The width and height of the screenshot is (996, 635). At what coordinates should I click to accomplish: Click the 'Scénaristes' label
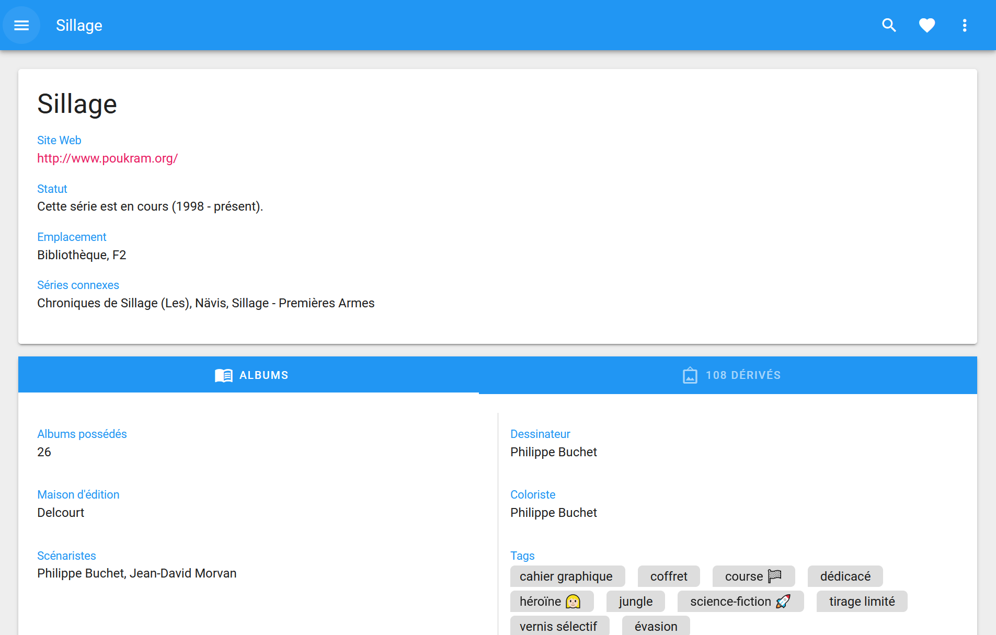pyautogui.click(x=66, y=556)
